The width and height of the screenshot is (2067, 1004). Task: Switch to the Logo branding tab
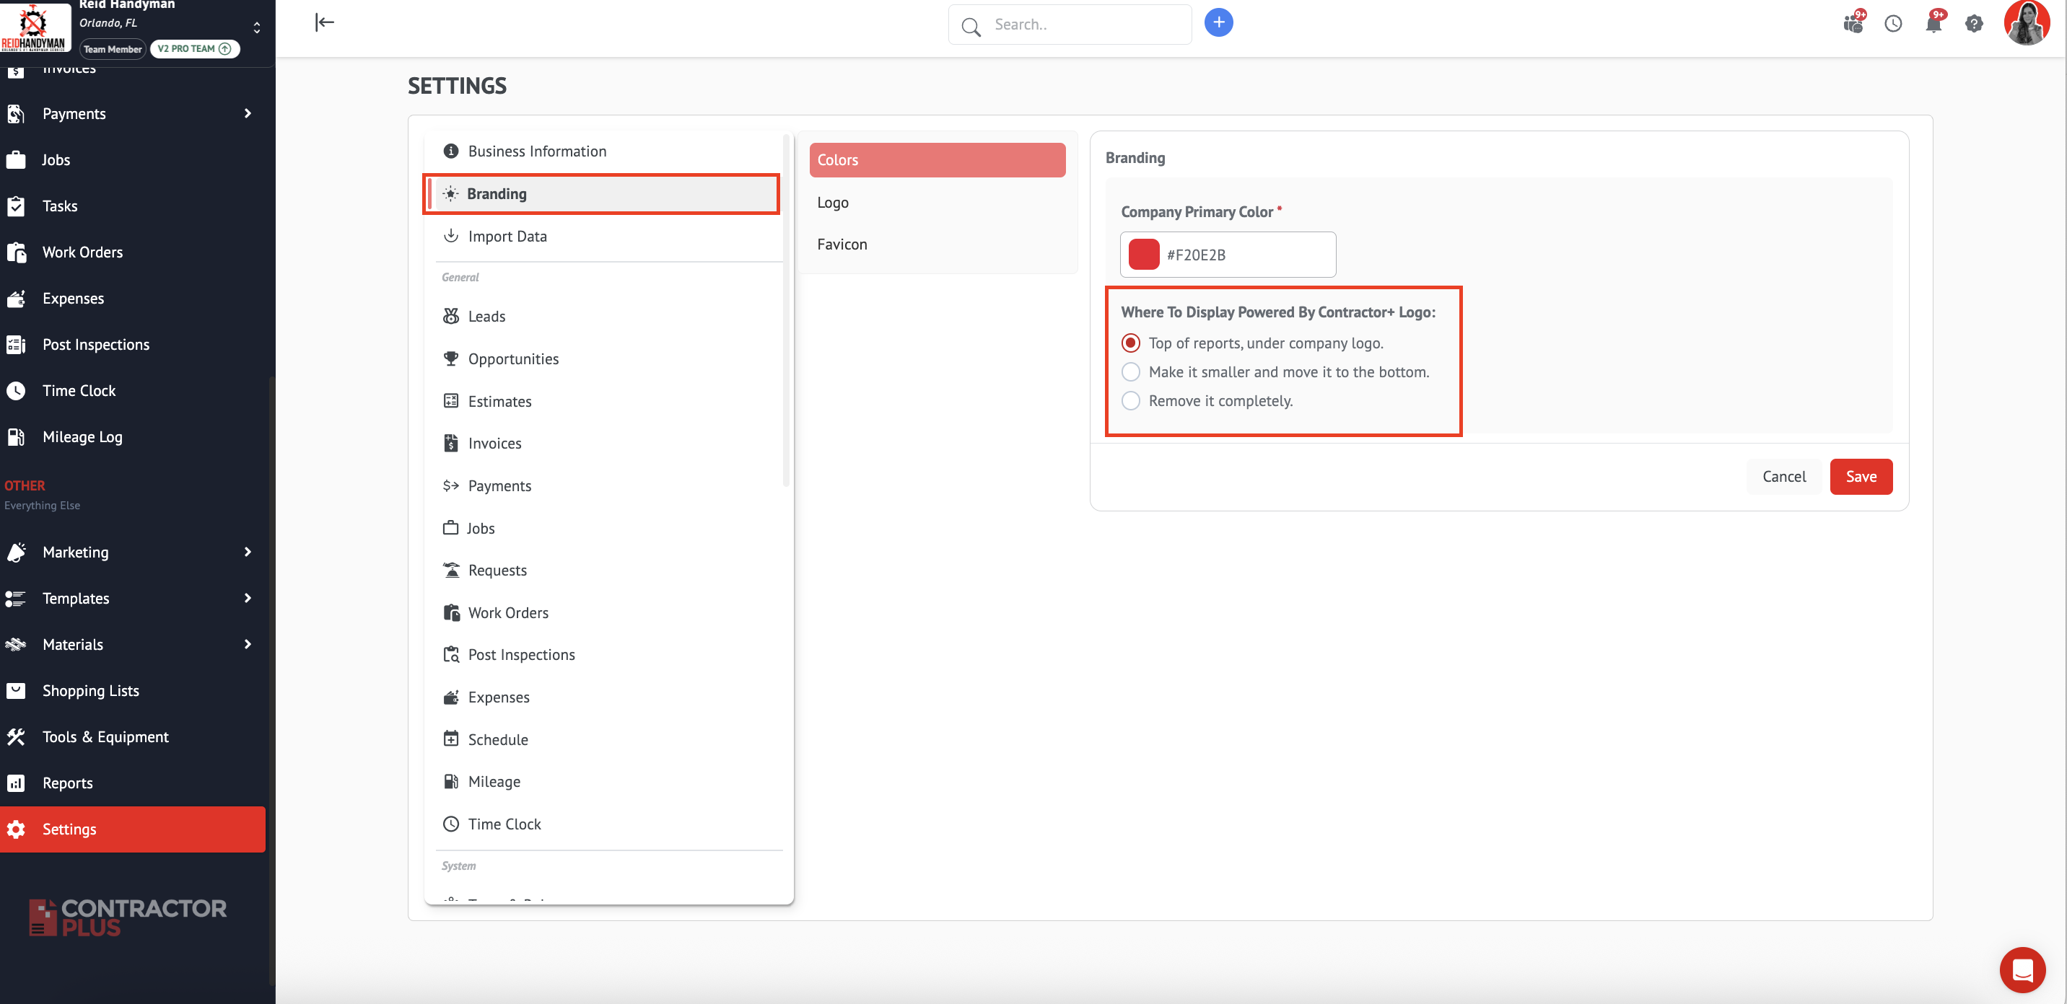click(833, 203)
